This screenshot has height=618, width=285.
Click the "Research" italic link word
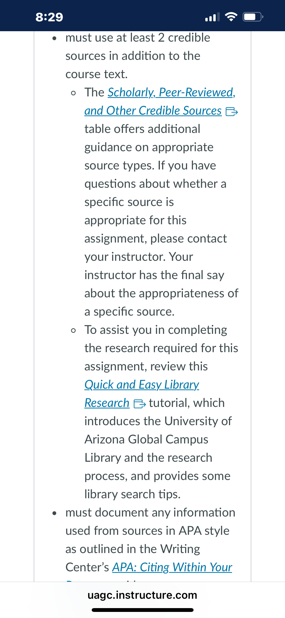click(x=107, y=403)
